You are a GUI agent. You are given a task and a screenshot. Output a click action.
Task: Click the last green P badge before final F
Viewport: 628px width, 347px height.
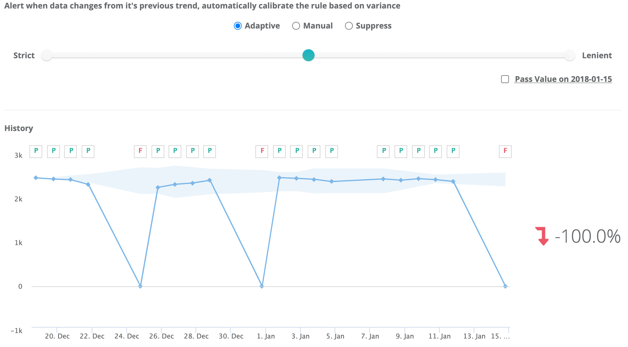click(453, 151)
